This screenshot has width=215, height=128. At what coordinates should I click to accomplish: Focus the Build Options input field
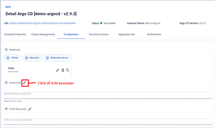[108, 95]
